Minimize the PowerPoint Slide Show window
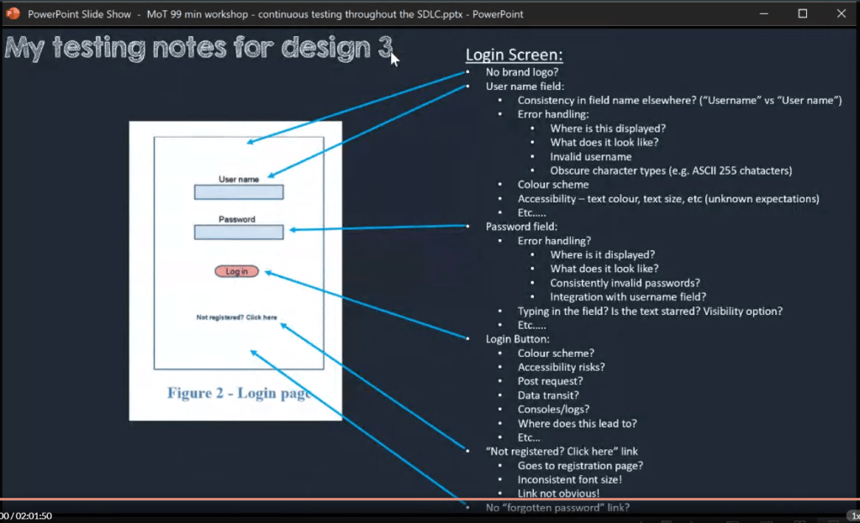This screenshot has height=523, width=860. (764, 13)
